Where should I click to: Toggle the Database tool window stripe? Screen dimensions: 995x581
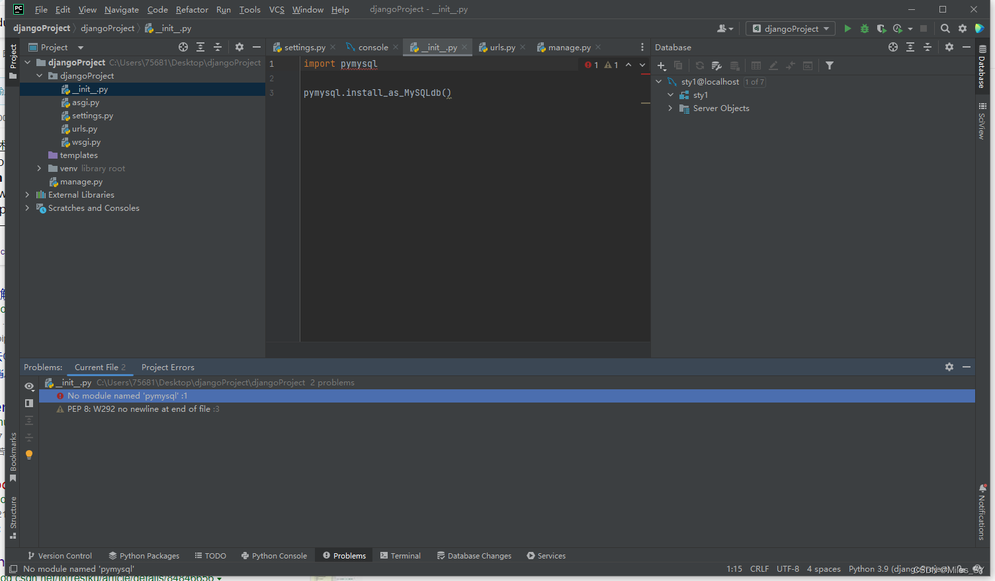(982, 67)
